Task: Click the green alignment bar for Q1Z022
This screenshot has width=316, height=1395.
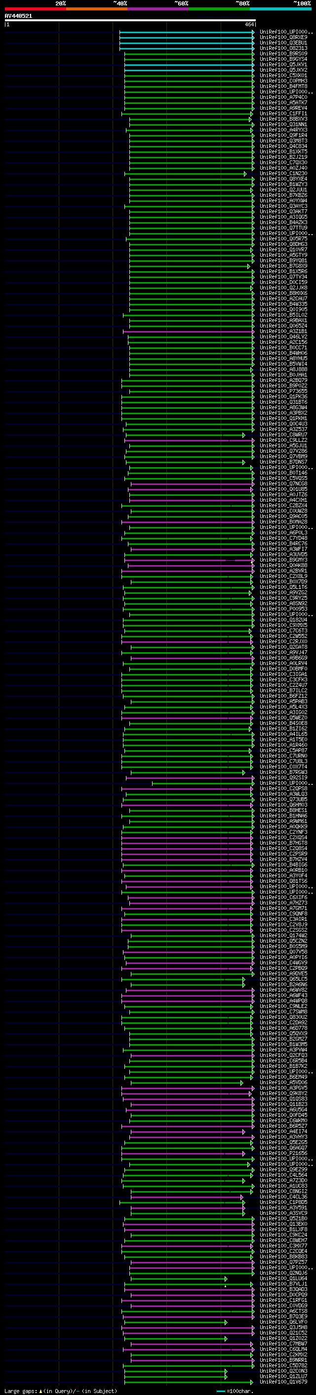Action: tap(176, 1339)
